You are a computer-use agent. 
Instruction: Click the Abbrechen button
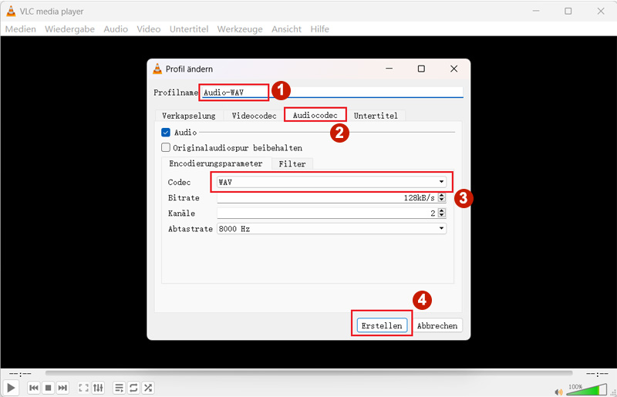pos(437,326)
